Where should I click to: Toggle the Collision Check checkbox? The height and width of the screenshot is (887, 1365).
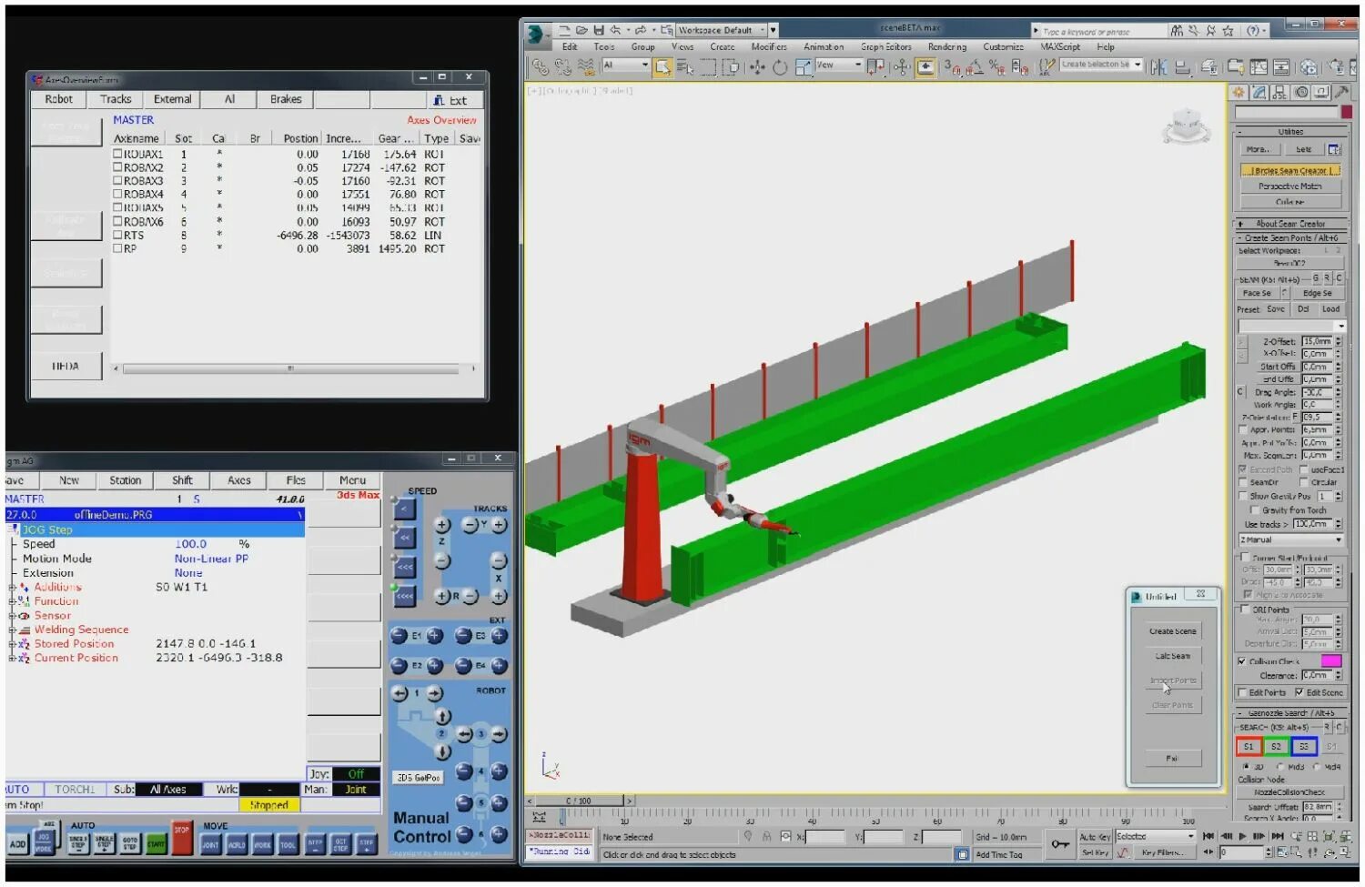(x=1242, y=661)
